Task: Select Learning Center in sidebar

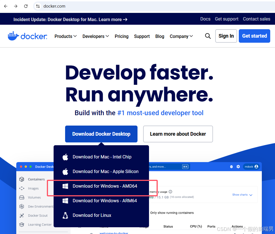Action: pyautogui.click(x=40, y=224)
